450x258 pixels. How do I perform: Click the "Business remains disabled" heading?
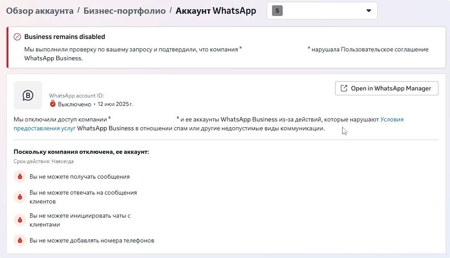pos(65,37)
